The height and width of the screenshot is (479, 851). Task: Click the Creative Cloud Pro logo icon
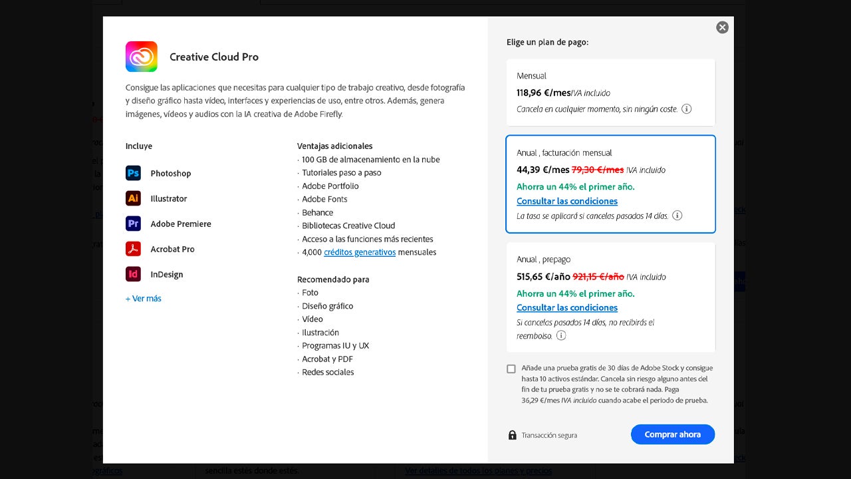pyautogui.click(x=142, y=57)
